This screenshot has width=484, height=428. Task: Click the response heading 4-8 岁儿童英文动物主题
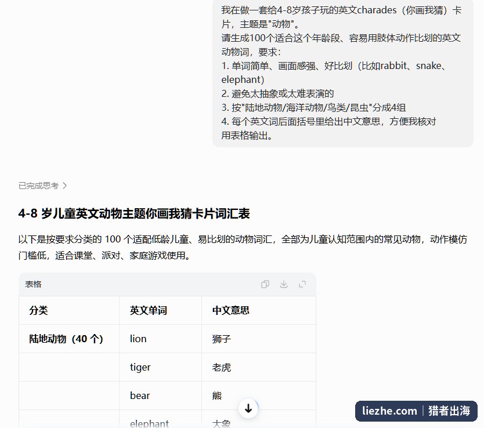pyautogui.click(x=134, y=213)
